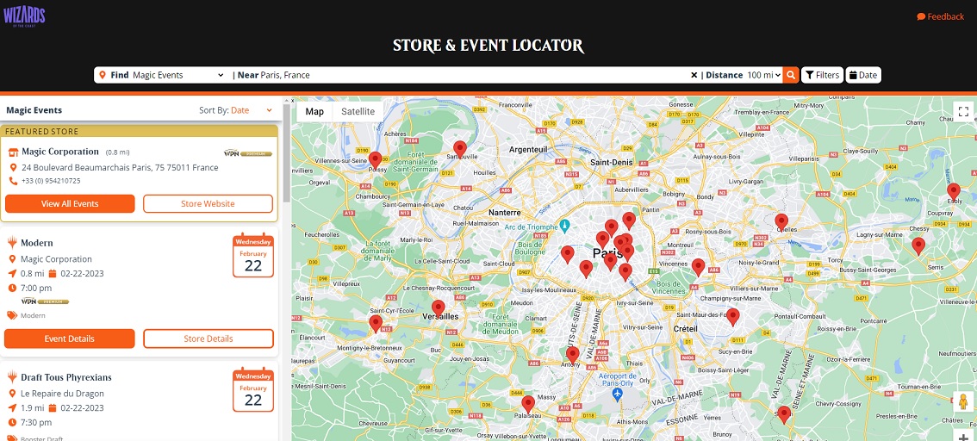Click the map pin at Chelles

[781, 222]
